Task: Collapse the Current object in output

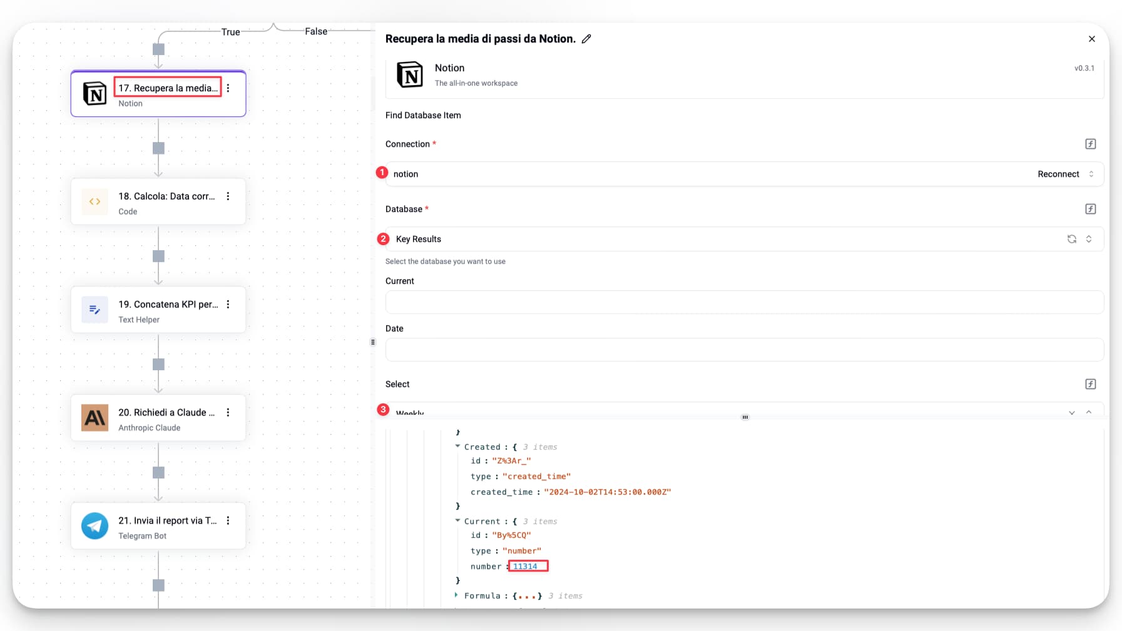Action: coord(457,521)
